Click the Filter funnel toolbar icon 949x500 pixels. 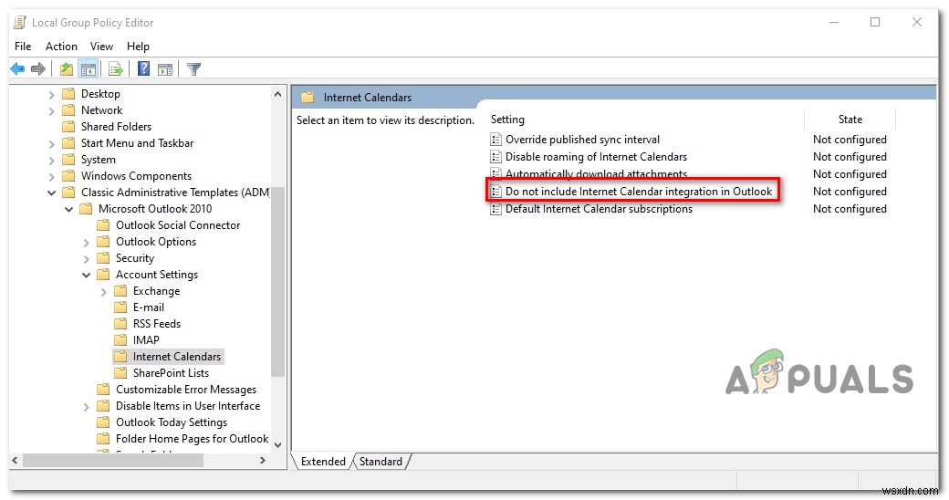(x=193, y=69)
